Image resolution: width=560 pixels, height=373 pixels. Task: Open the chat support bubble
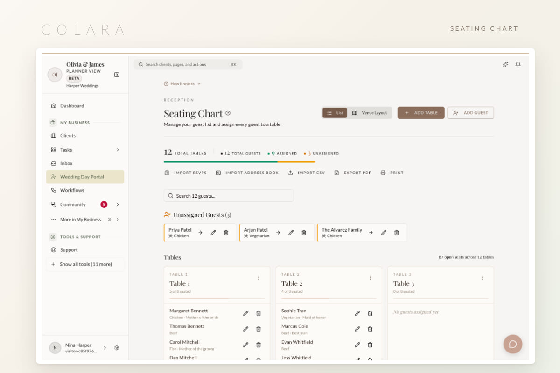[x=513, y=344]
